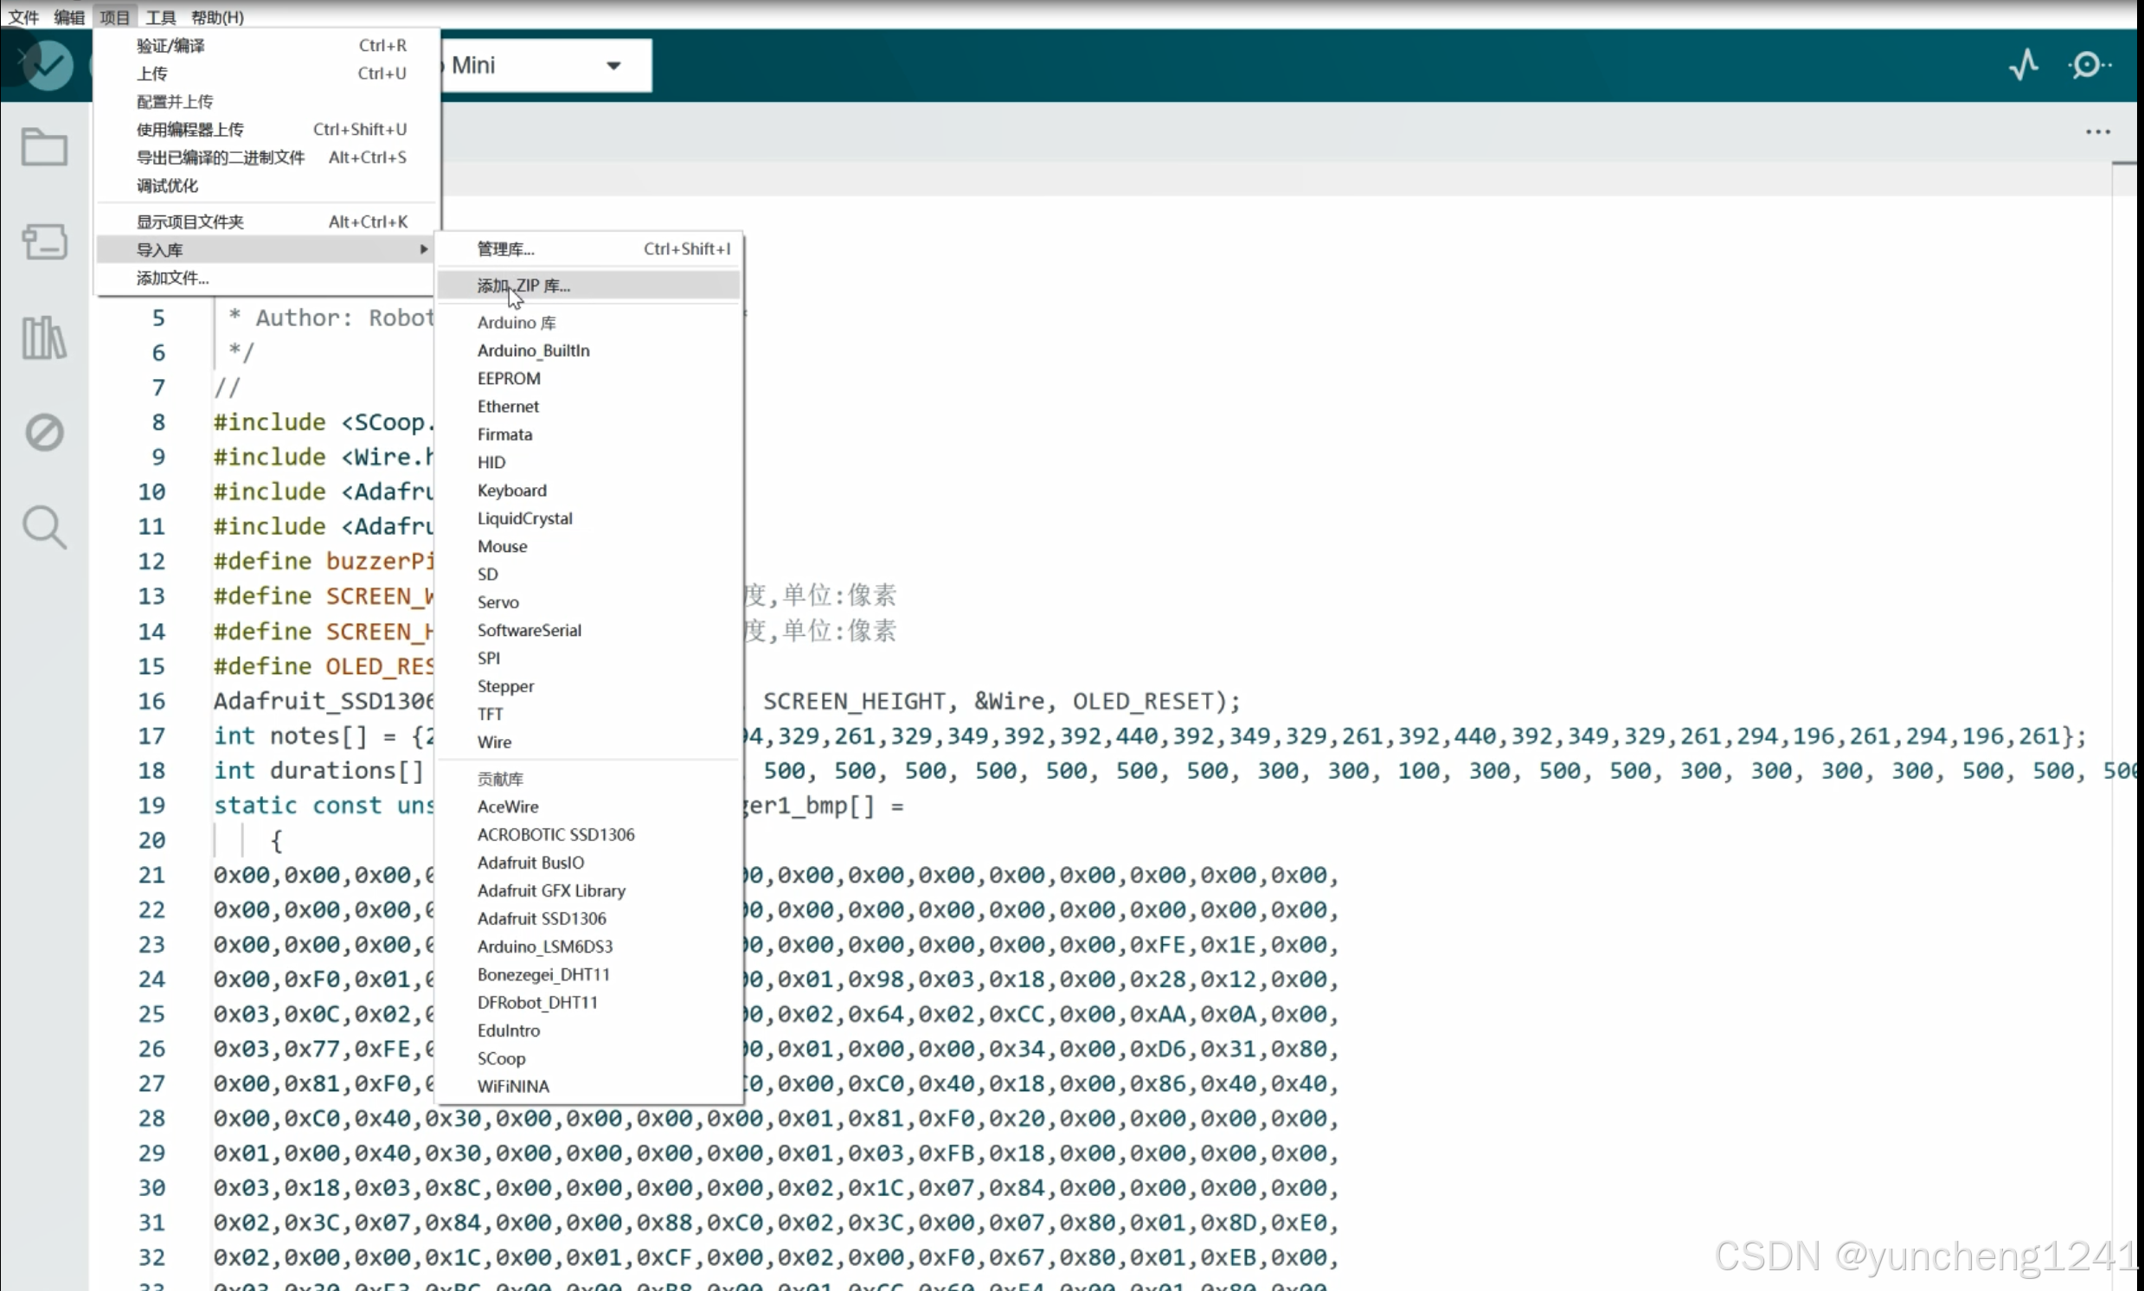2144x1291 pixels.
Task: Open the Search sidebar icon
Action: 44,527
